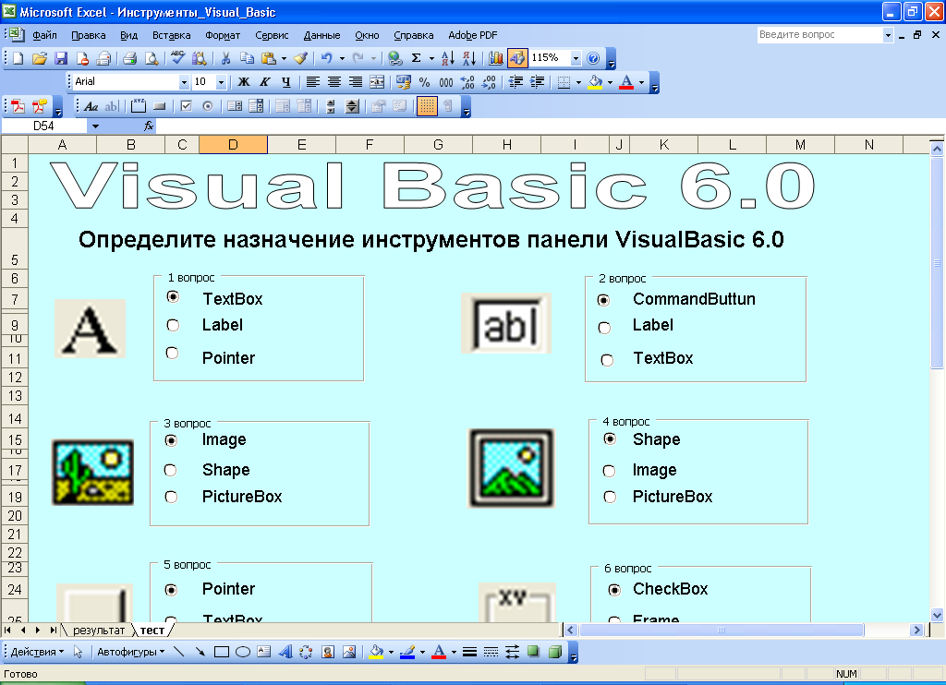Apply the red Font Color button
This screenshot has height=685, width=946.
(x=626, y=82)
